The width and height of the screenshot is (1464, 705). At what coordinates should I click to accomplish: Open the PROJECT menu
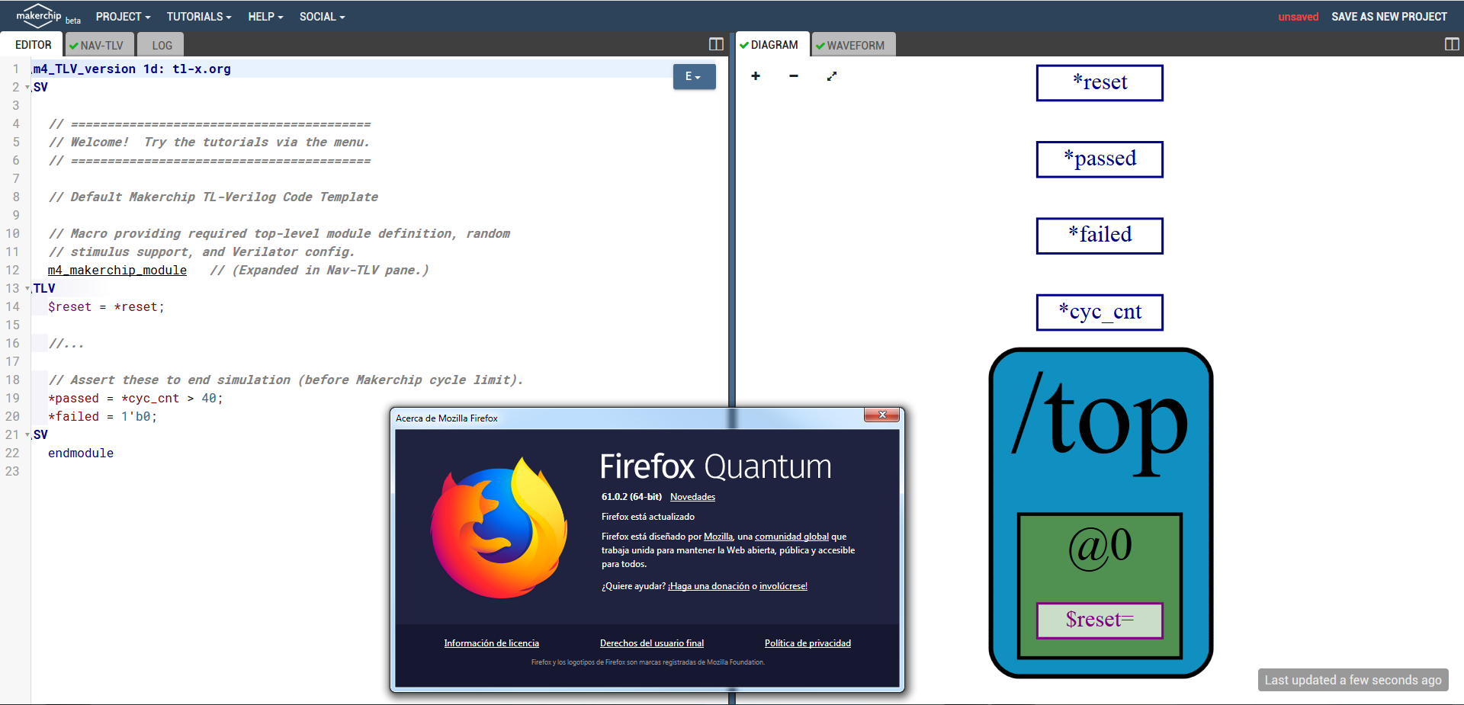[123, 17]
